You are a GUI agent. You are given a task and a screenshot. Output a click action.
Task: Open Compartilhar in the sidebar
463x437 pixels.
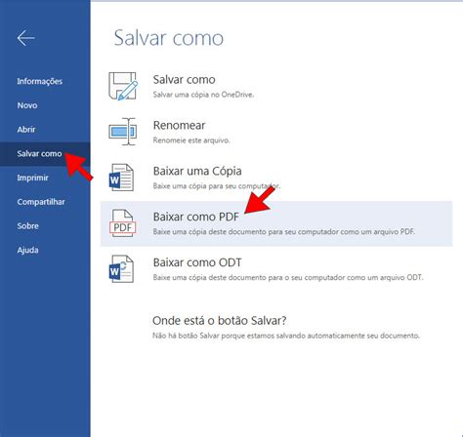pos(41,202)
